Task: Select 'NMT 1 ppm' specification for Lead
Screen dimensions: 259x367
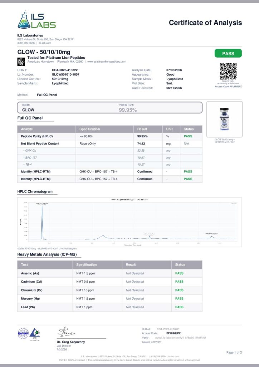Action: [x=84, y=307]
